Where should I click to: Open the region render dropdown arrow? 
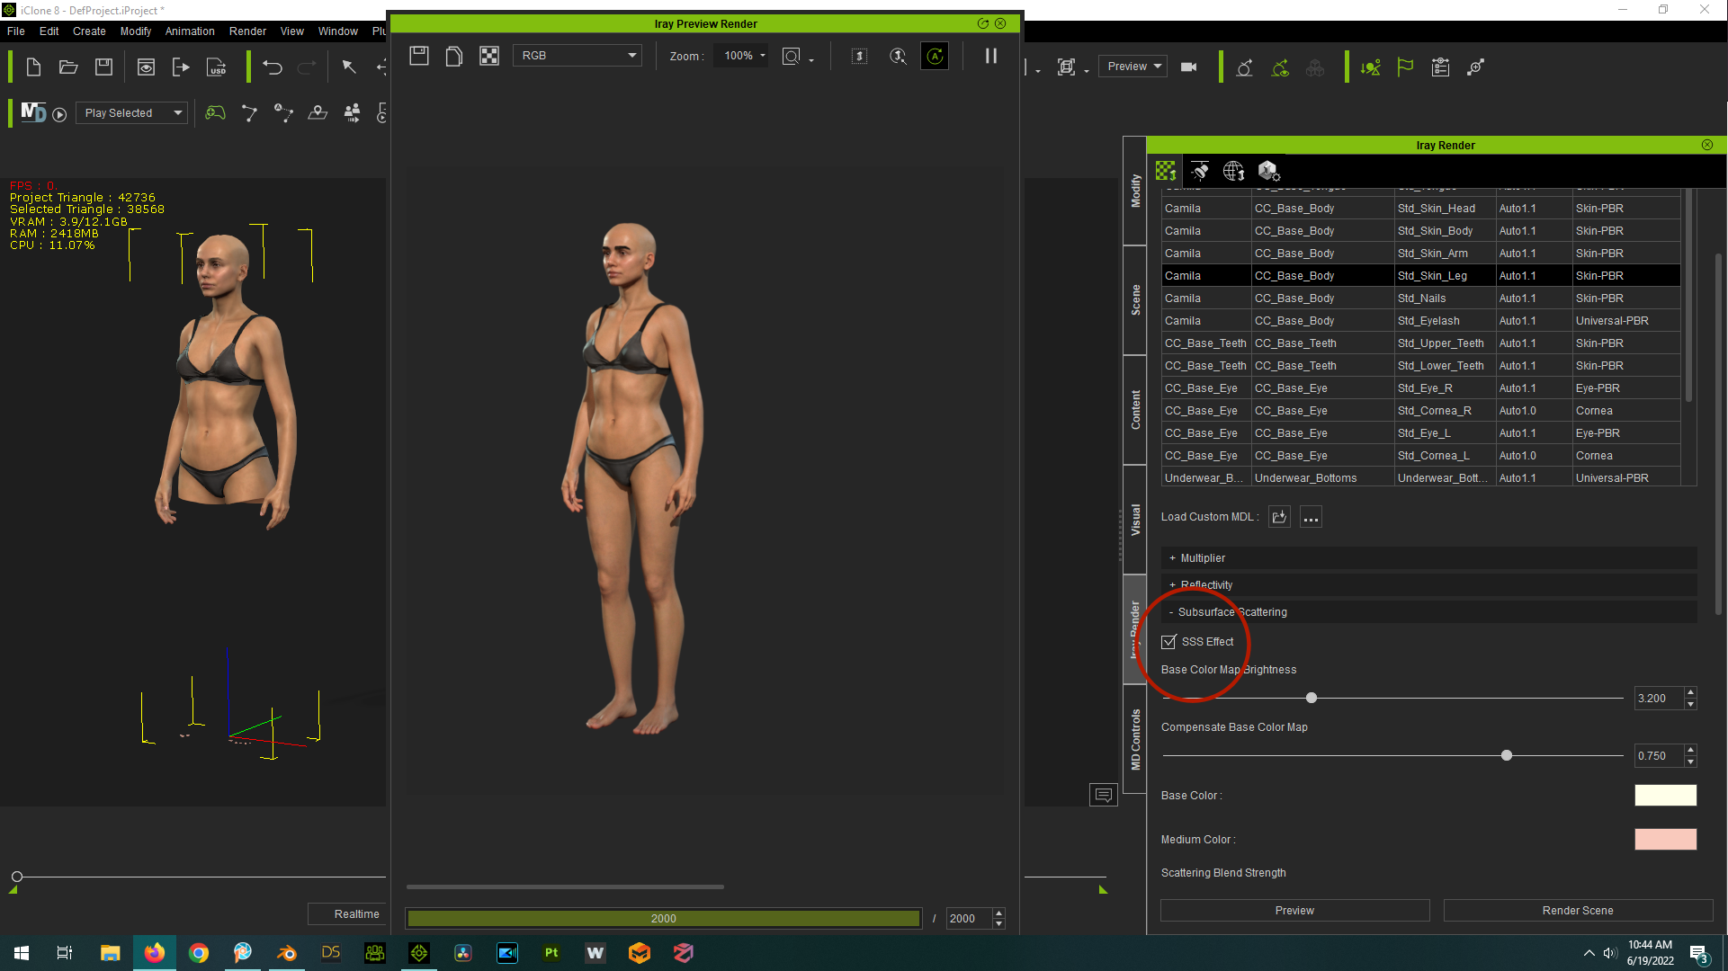click(811, 60)
